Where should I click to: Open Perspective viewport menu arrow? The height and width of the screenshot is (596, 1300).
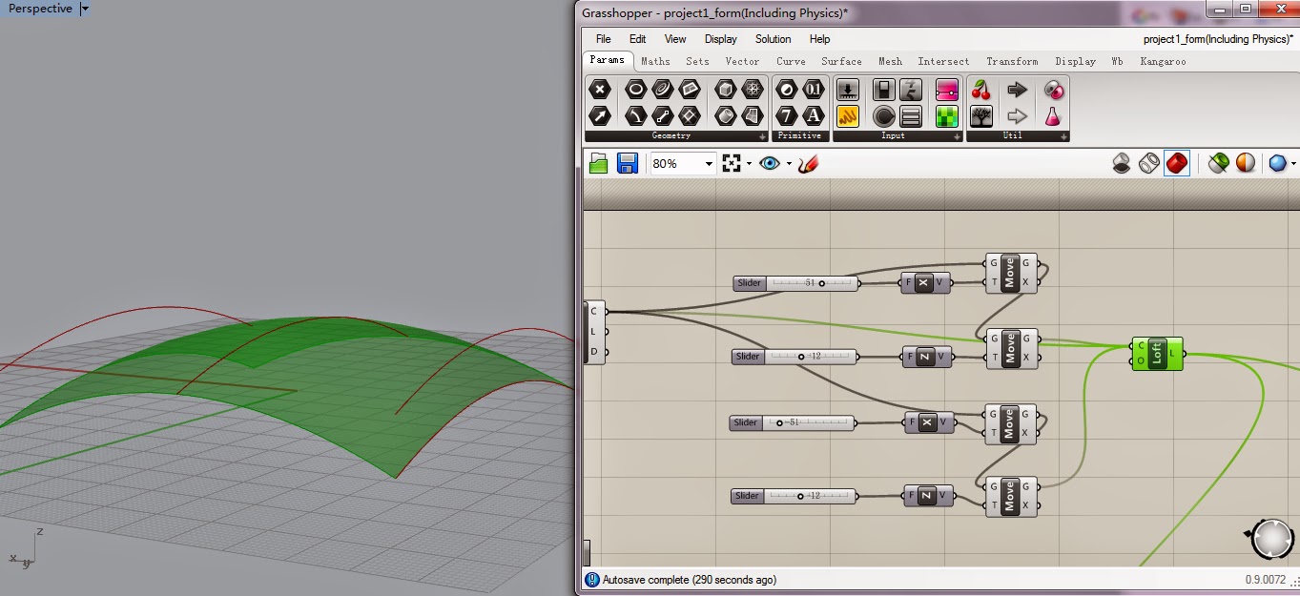coord(85,9)
